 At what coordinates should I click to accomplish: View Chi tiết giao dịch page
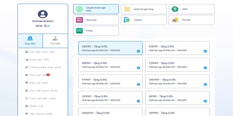(x=43, y=90)
